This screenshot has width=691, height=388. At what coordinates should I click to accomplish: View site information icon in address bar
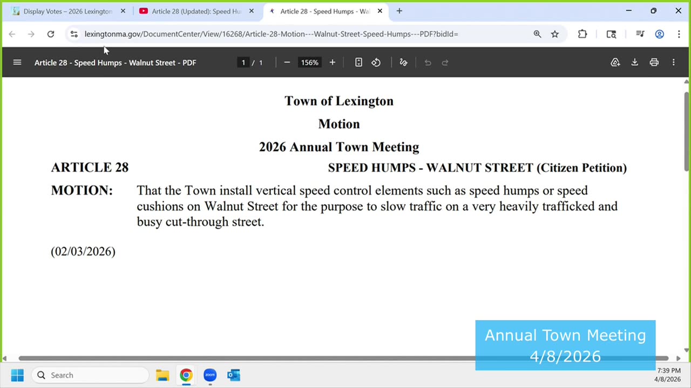74,34
